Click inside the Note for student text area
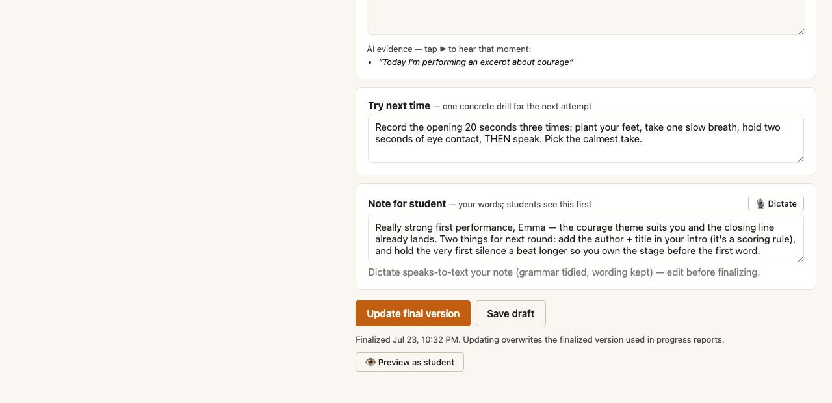This screenshot has height=403, width=832. click(x=586, y=239)
